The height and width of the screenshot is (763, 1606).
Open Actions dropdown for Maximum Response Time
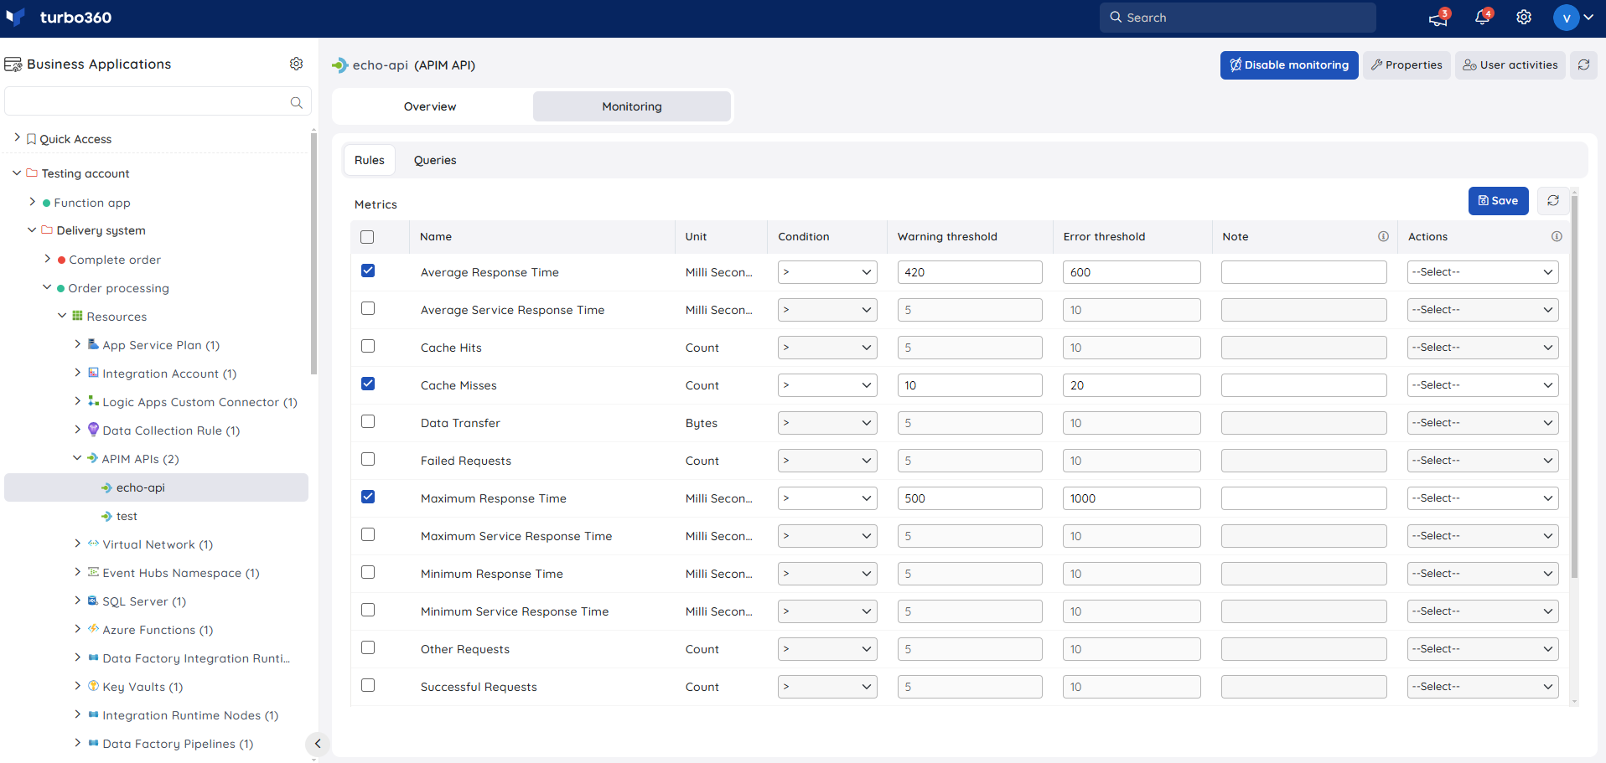point(1483,498)
